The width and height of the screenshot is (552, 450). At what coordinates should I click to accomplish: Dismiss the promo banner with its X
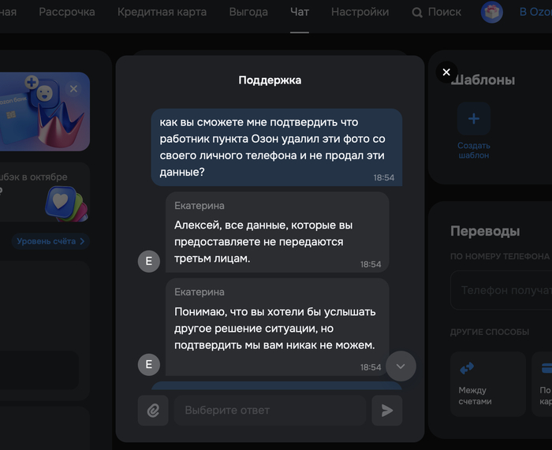74,89
